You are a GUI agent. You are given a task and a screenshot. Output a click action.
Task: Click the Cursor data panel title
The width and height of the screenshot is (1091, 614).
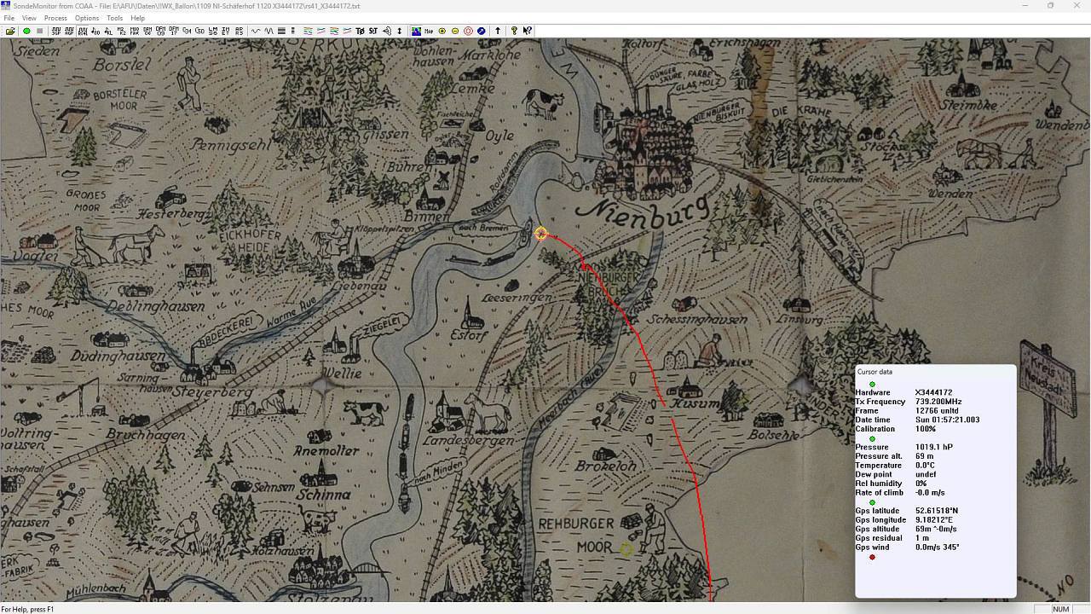point(875,372)
